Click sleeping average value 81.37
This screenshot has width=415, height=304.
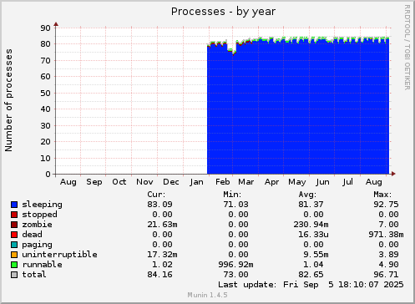pyautogui.click(x=311, y=205)
